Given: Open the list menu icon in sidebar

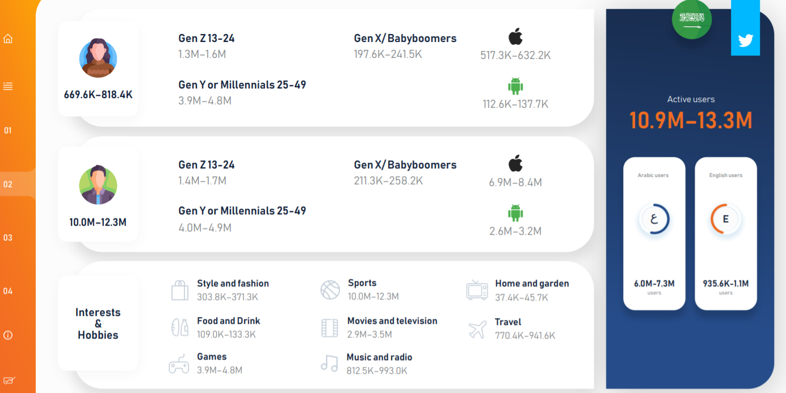Looking at the screenshot, I should pyautogui.click(x=8, y=86).
